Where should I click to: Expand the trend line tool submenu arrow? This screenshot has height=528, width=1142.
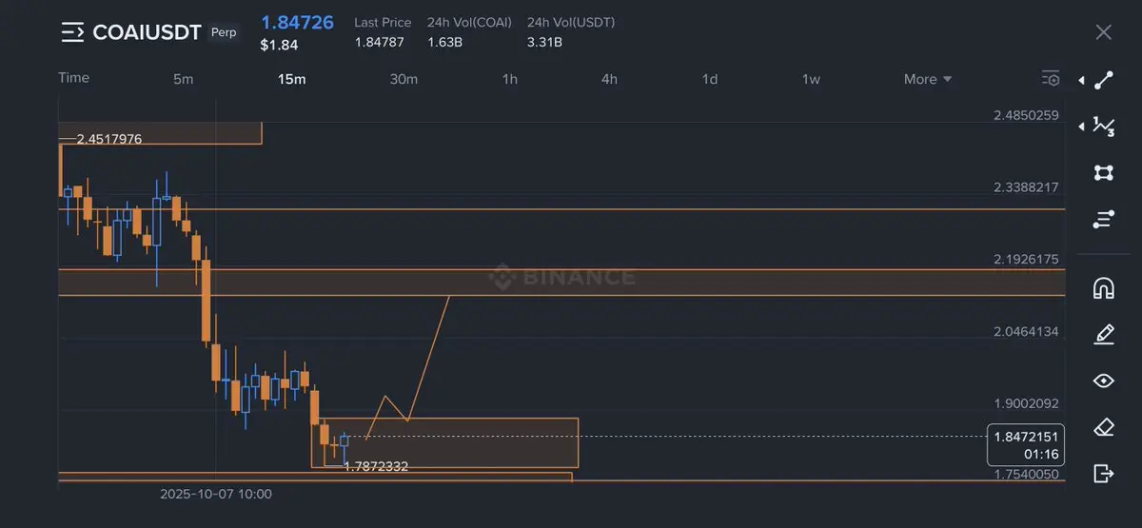click(1081, 81)
